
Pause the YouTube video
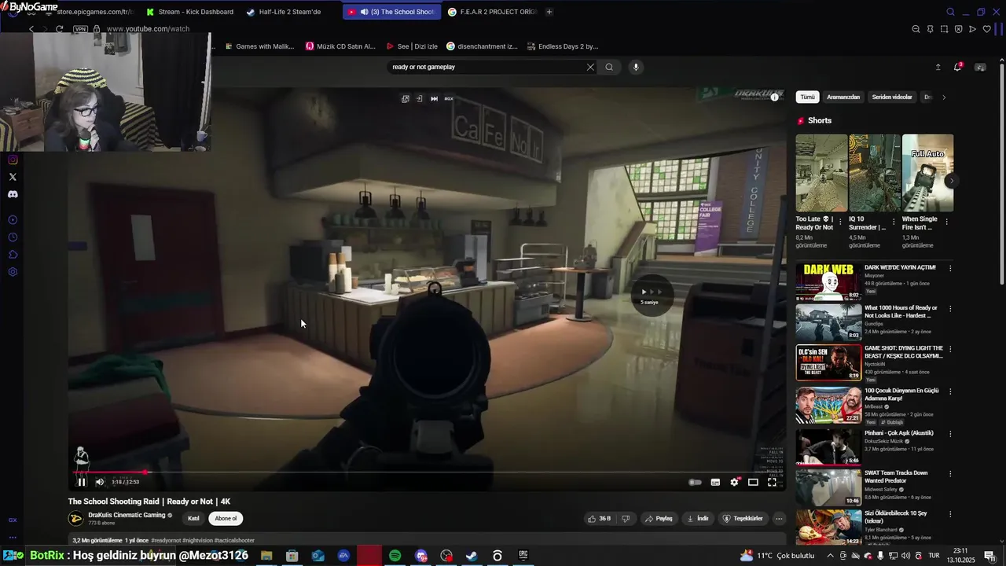81,482
